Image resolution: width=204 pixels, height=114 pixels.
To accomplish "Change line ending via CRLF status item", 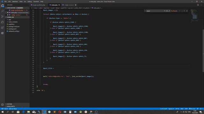I will pos(182,109).
